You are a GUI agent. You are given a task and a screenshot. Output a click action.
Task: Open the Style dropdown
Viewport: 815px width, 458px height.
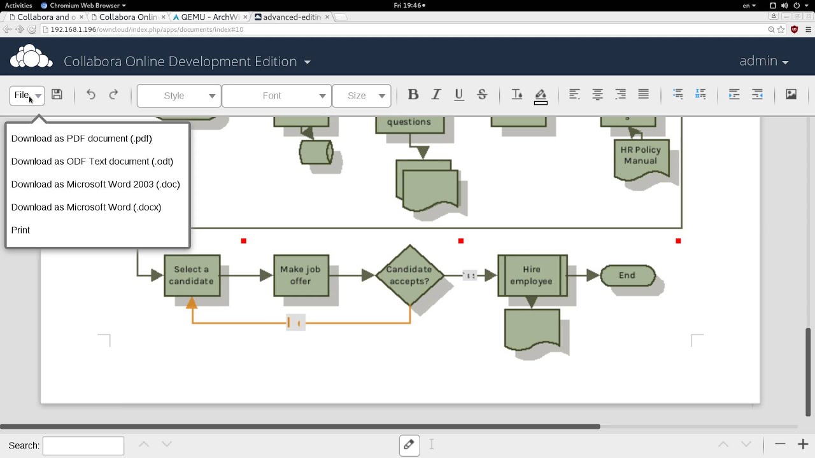coord(179,95)
